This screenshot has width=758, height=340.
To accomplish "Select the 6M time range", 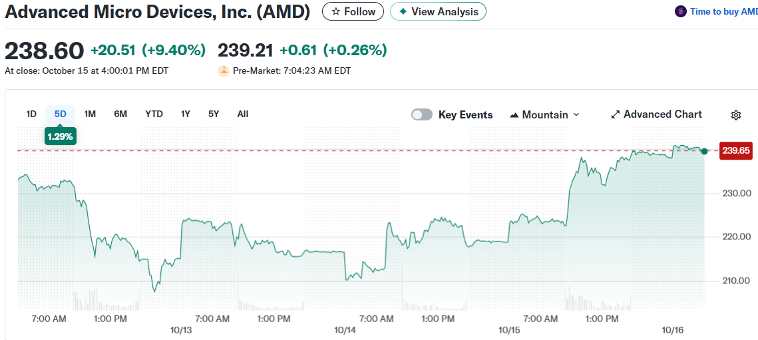I will (120, 114).
